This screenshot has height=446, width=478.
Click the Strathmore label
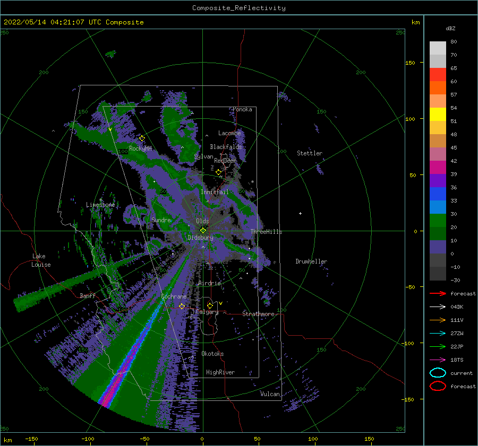[258, 314]
